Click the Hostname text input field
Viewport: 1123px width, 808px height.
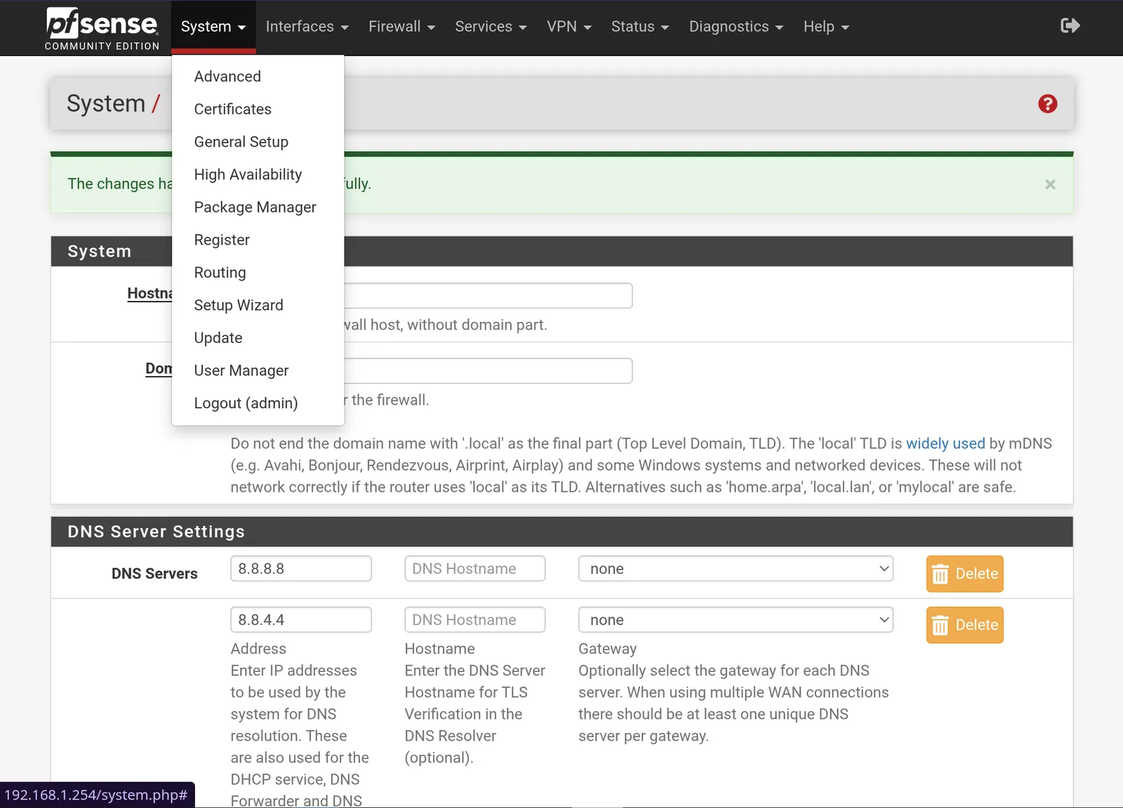pos(488,296)
